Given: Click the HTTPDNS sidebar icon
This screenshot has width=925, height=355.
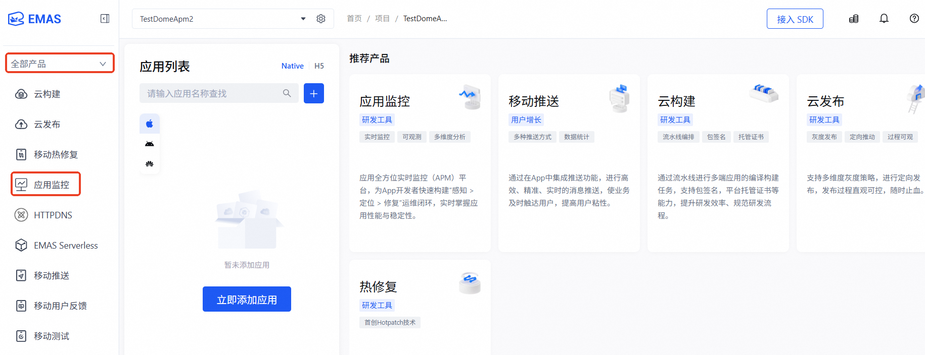Looking at the screenshot, I should click(x=21, y=215).
